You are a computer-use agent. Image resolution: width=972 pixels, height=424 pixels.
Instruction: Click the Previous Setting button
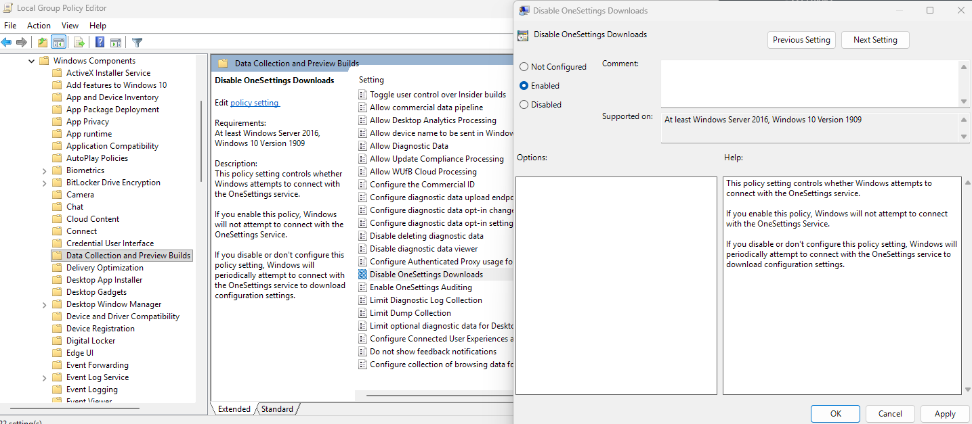(802, 40)
